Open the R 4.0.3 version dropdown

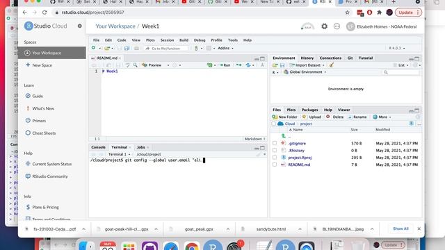(x=397, y=49)
